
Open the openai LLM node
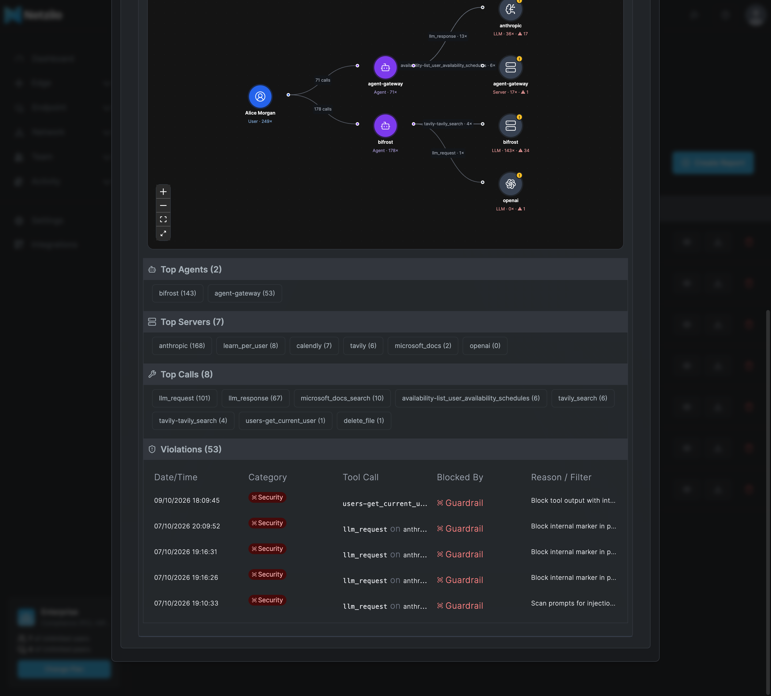(x=511, y=184)
